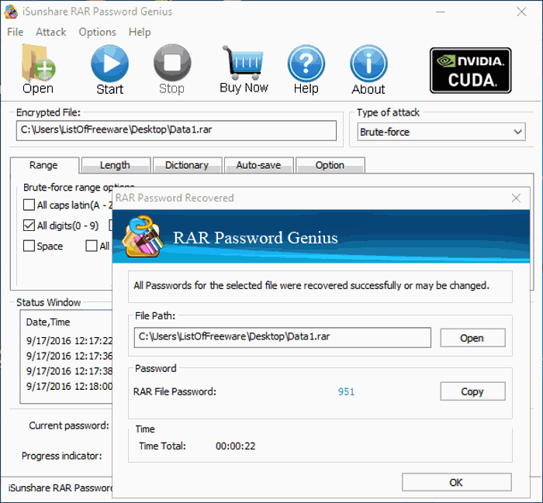Switch to the Range tab
This screenshot has width=543, height=503.
tap(44, 165)
